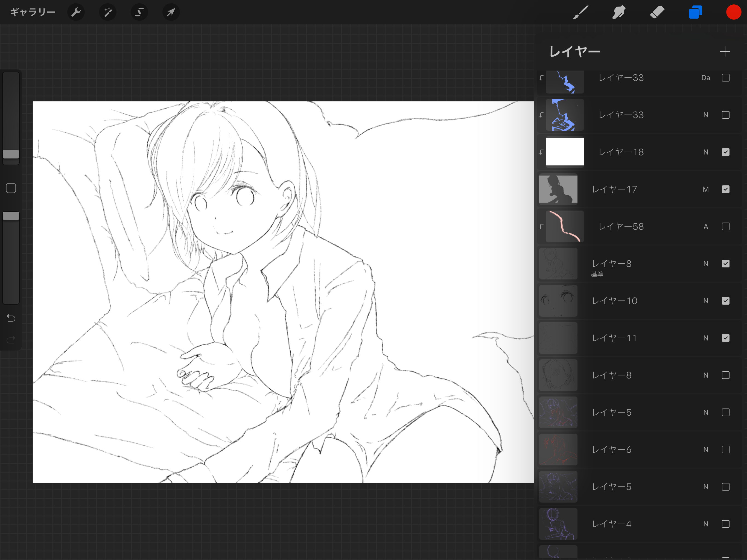This screenshot has height=560, width=747.
Task: Show レイヤー33 with N blend mode
Action: 725,115
